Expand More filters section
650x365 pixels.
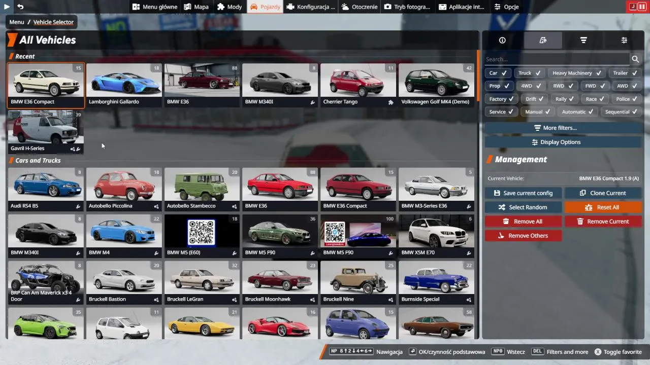click(x=564, y=128)
